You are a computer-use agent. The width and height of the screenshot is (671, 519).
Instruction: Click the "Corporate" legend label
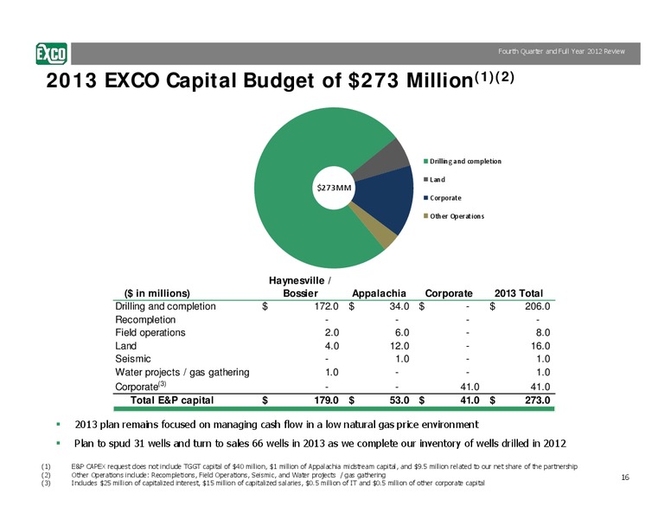click(x=445, y=198)
